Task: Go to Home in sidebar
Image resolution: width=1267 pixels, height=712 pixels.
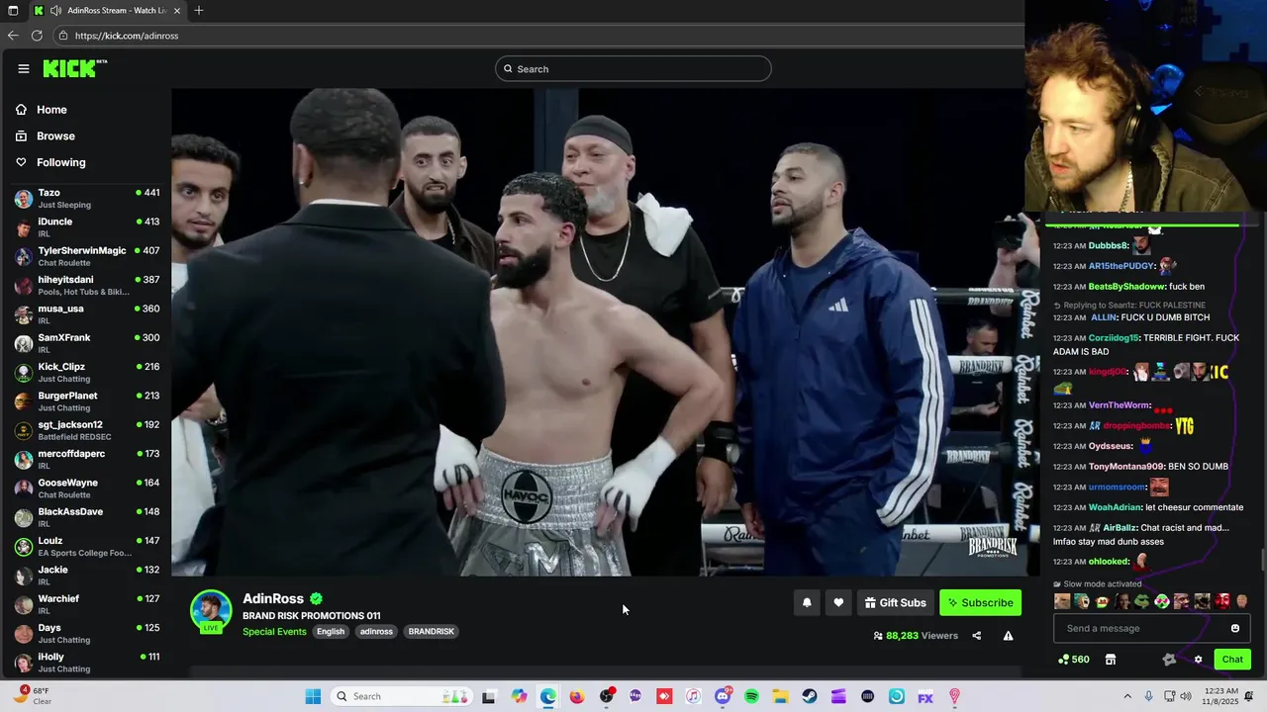Action: coord(42,110)
